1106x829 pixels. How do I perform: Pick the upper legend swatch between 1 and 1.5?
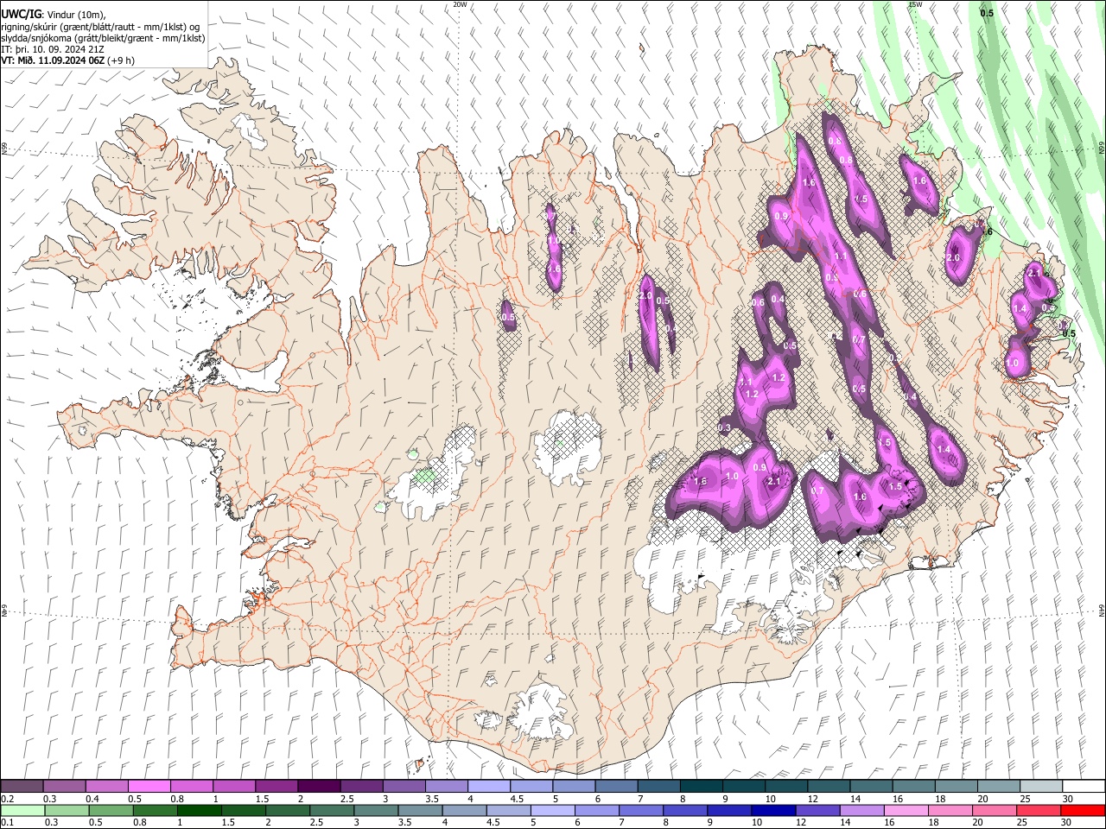(234, 787)
